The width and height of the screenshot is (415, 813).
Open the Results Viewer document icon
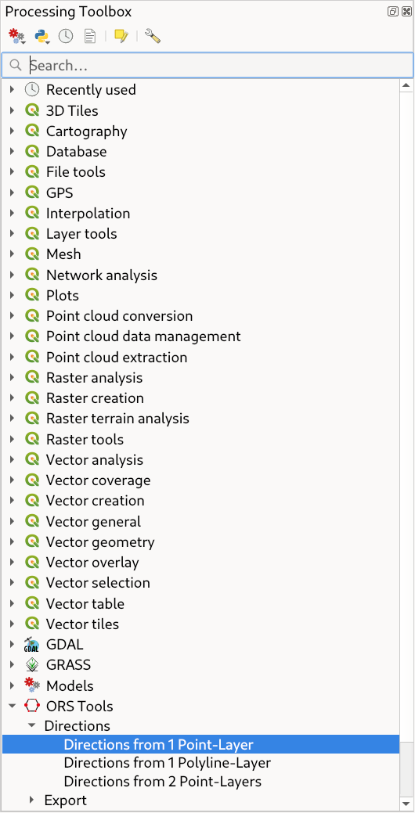(x=90, y=36)
